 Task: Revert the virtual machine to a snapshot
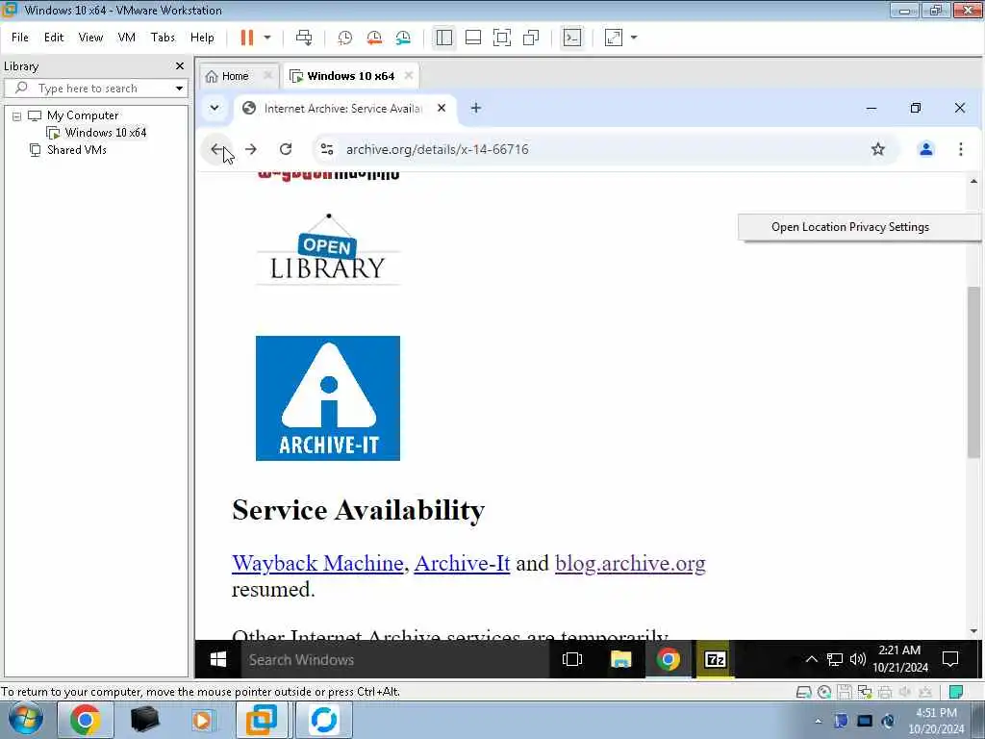tap(374, 38)
